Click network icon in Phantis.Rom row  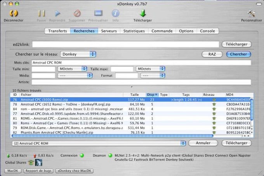(214, 133)
